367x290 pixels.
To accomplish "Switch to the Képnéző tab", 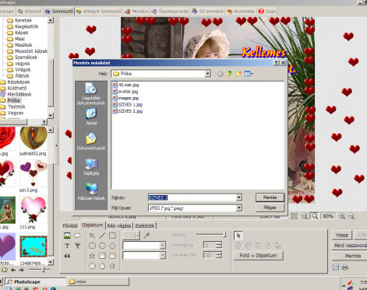I will tap(30, 12).
